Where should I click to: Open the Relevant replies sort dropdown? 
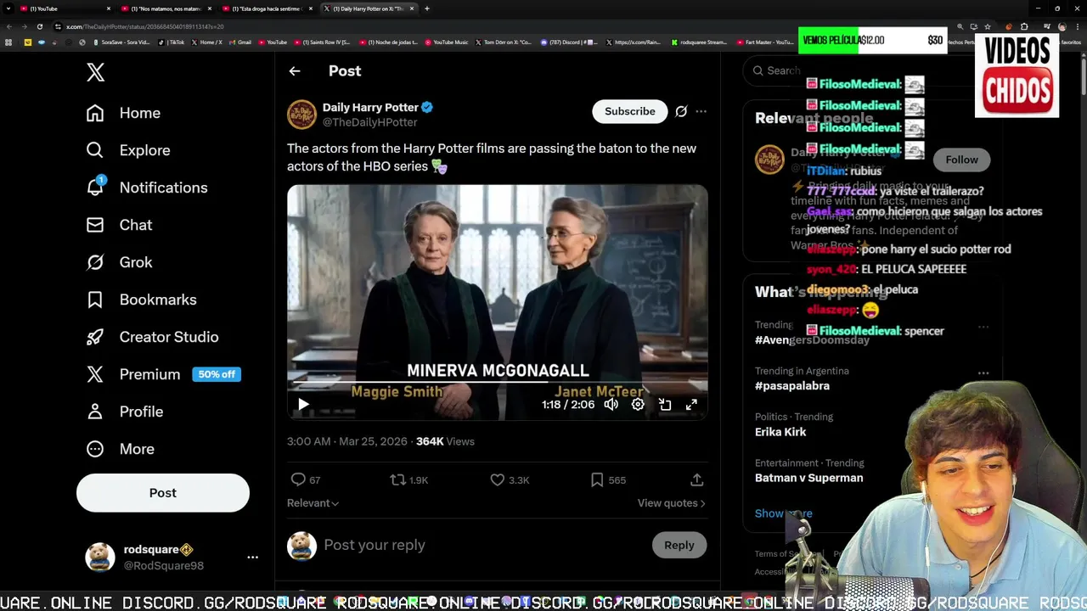click(313, 503)
